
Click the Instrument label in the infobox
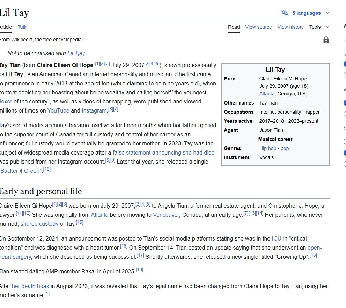pyautogui.click(x=237, y=157)
